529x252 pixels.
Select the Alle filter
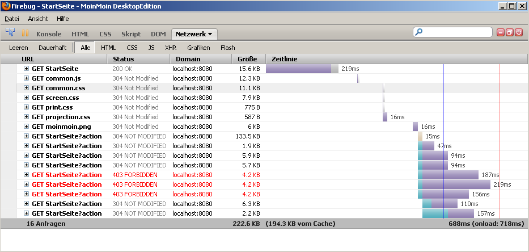pos(86,48)
